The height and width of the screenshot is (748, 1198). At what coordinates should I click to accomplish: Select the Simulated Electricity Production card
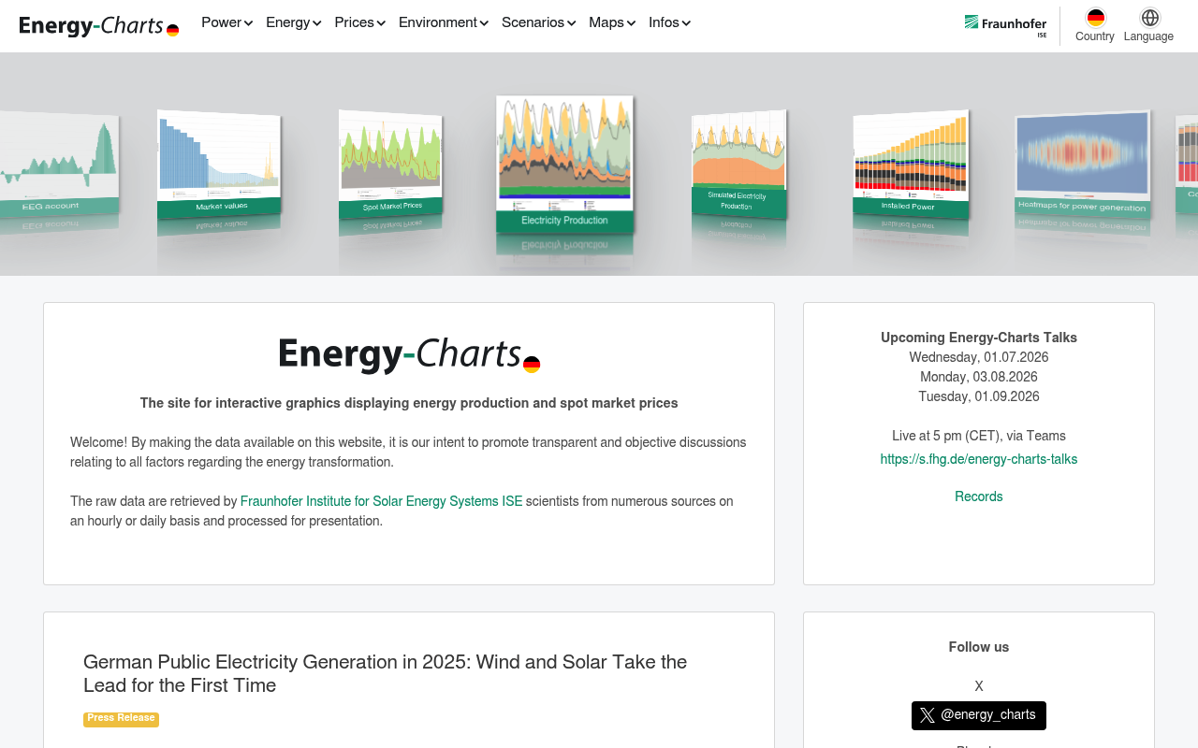coord(738,165)
